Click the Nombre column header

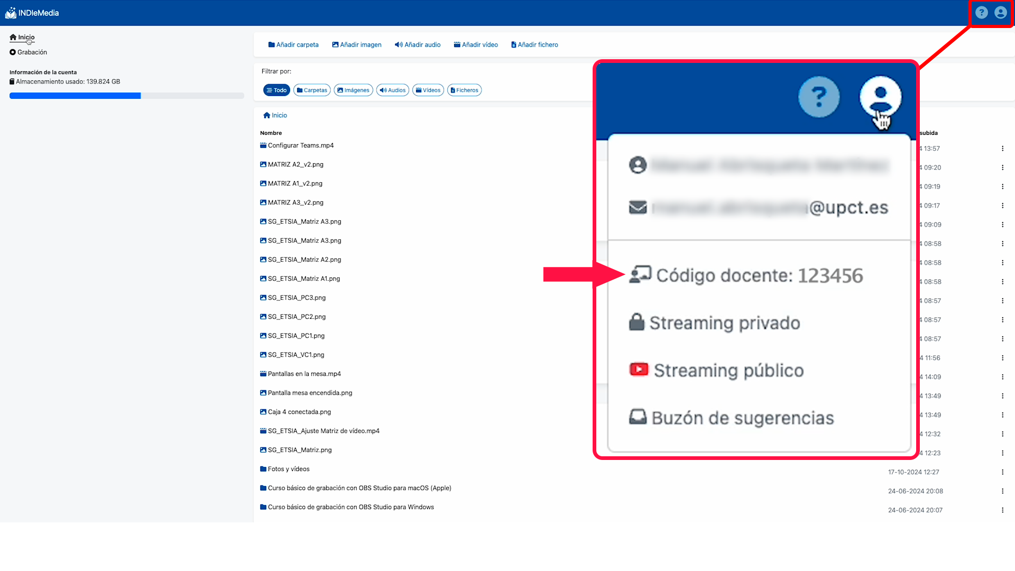click(271, 133)
